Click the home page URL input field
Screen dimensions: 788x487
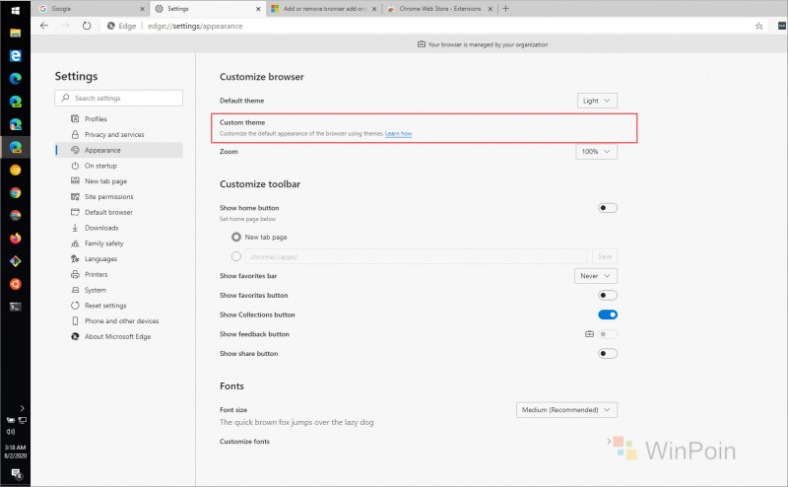[416, 256]
